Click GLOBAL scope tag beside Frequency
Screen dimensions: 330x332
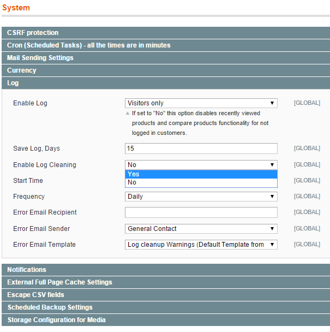point(307,196)
